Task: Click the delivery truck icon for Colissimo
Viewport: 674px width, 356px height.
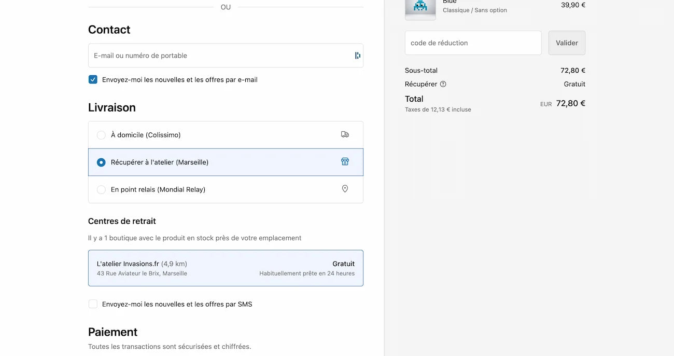Action: coord(345,134)
